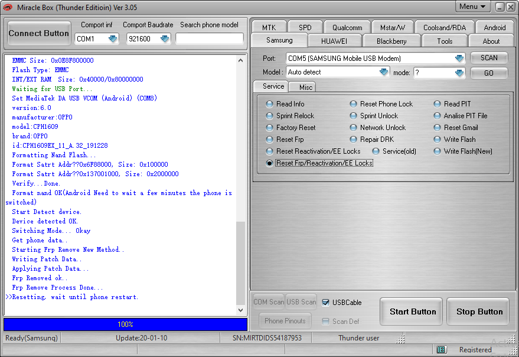Image resolution: width=519 pixels, height=357 pixels.
Task: Switch to the Blackberry tab
Action: [x=391, y=41]
